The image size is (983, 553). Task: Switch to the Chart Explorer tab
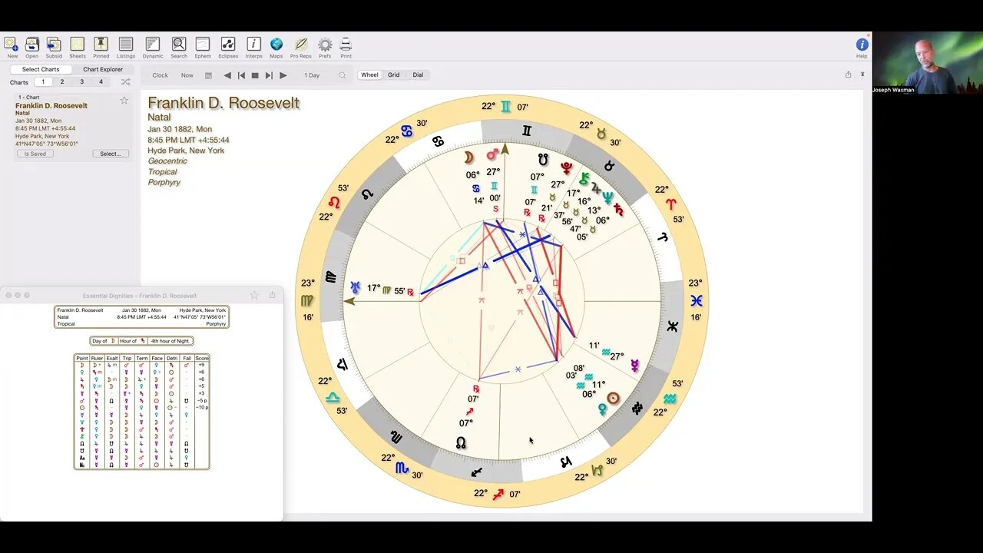click(103, 69)
